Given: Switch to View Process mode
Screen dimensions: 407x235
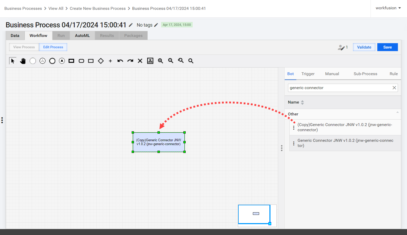Looking at the screenshot, I should (x=24, y=47).
